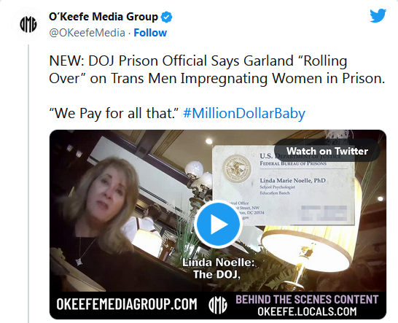
Task: Open the #MillionDollarBaby hashtag
Action: click(x=244, y=113)
